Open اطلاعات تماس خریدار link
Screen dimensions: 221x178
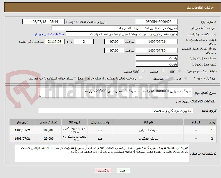pyautogui.click(x=50, y=34)
